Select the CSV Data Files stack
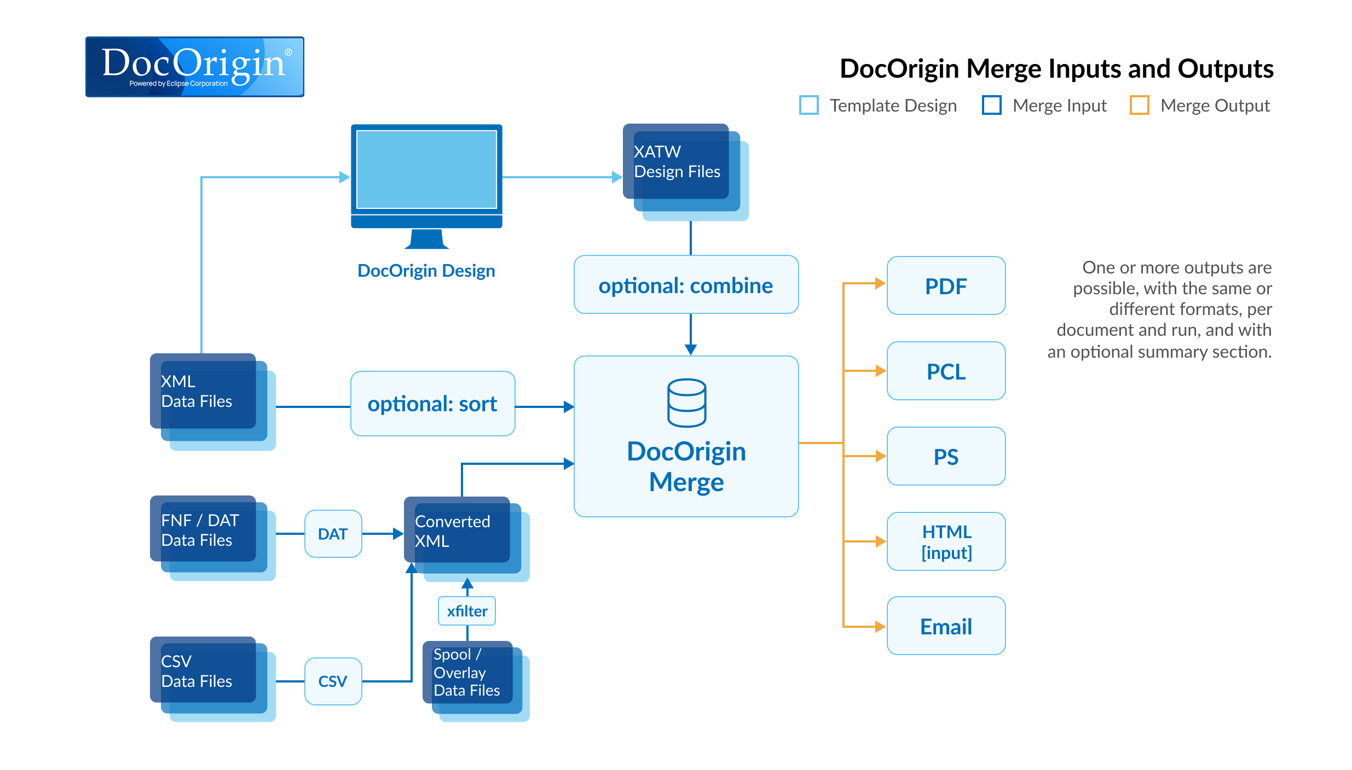 pyautogui.click(x=204, y=672)
